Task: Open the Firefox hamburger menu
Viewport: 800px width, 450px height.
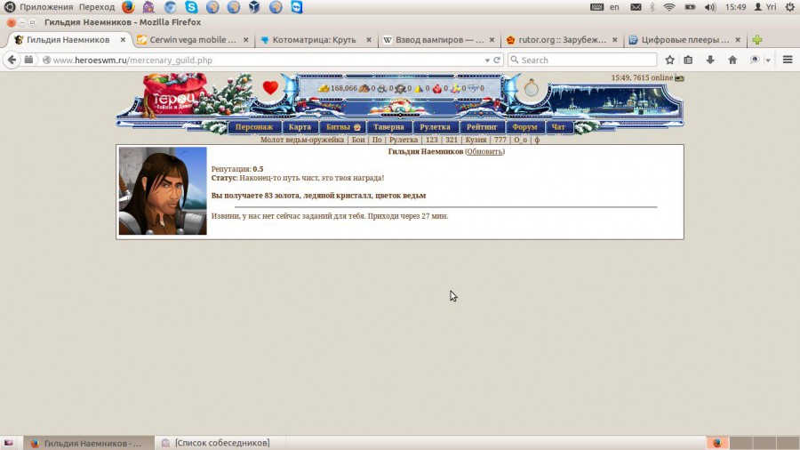Action: [788, 60]
